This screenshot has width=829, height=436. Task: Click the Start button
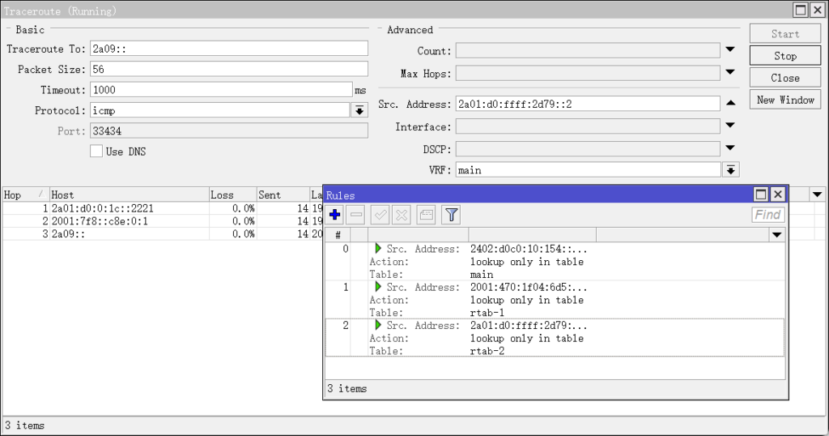[x=785, y=34]
